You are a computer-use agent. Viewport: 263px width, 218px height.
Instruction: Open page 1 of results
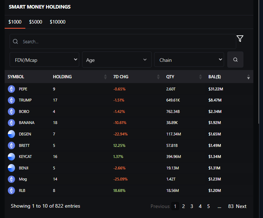(x=175, y=206)
